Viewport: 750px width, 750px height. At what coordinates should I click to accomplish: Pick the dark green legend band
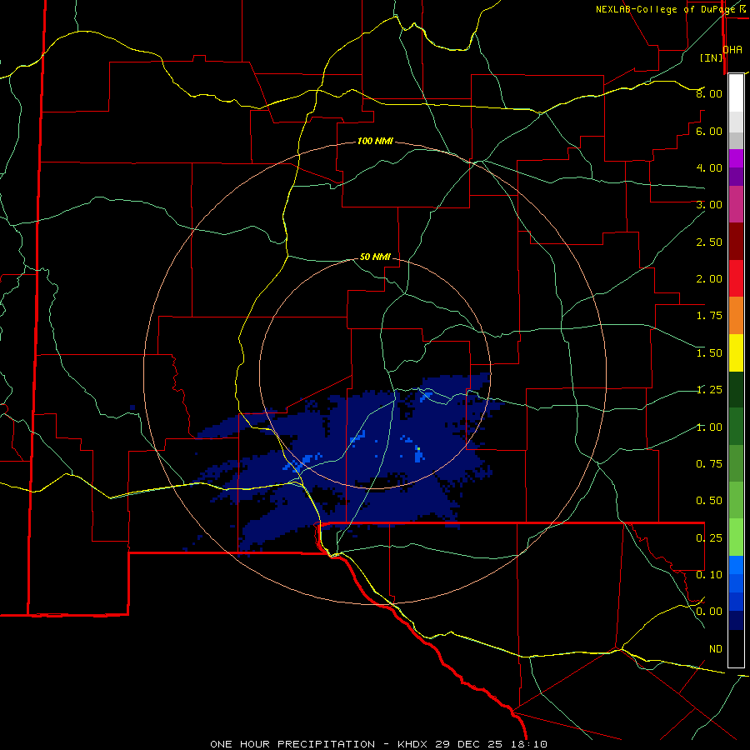click(x=736, y=389)
